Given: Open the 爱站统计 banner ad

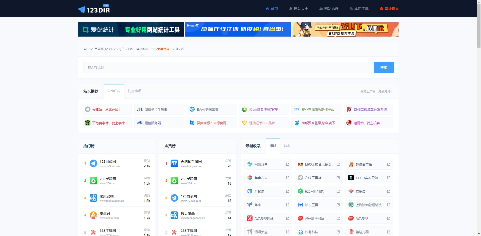Looking at the screenshot, I should pos(131,29).
